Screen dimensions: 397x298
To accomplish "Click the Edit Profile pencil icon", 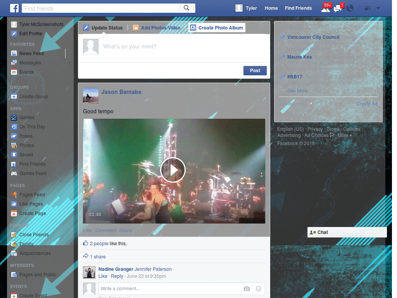I will click(x=14, y=34).
